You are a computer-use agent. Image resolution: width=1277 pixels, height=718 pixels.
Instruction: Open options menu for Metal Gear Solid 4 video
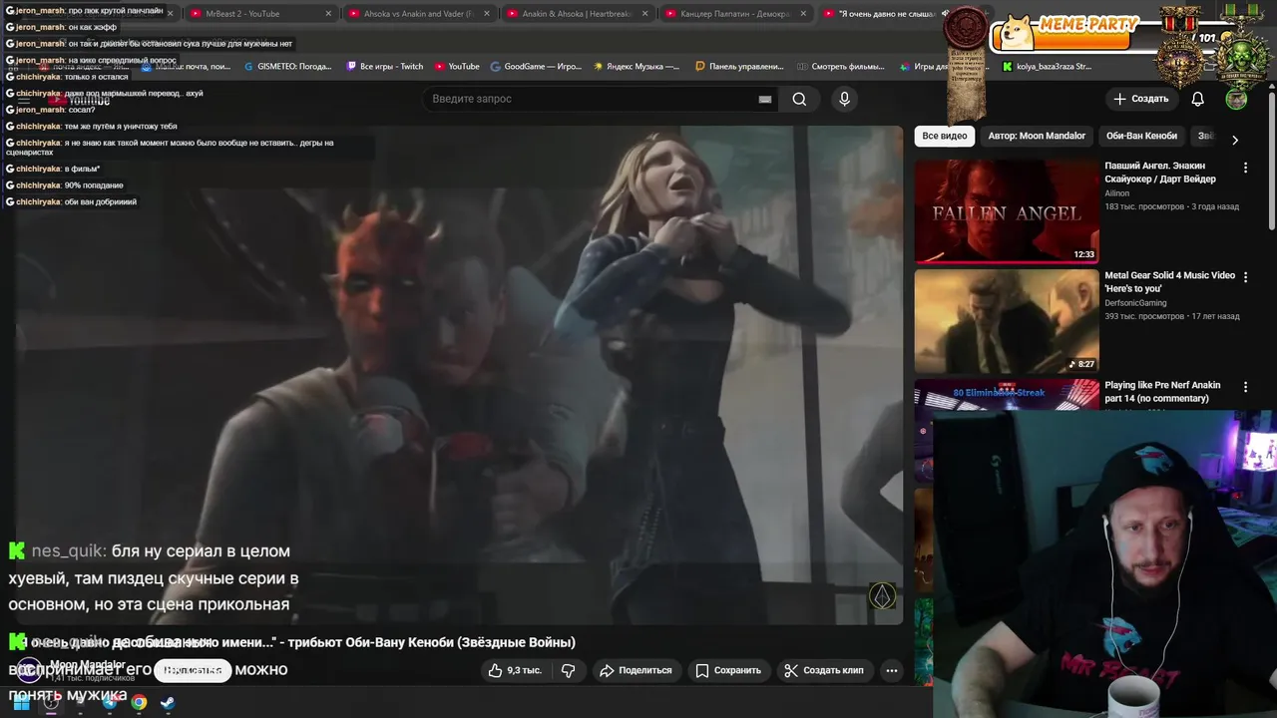(x=1245, y=277)
